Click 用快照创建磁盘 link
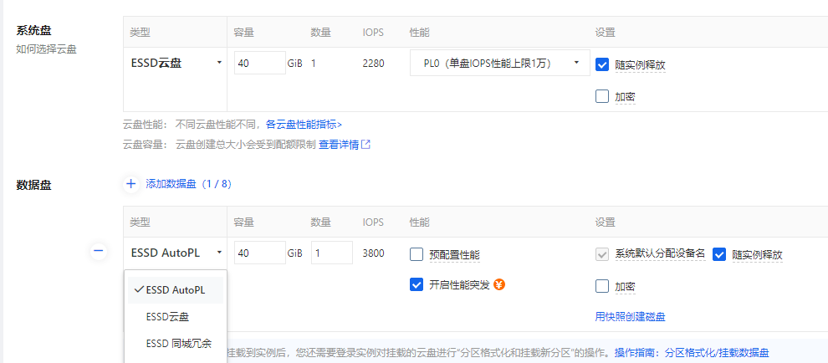 (x=630, y=316)
